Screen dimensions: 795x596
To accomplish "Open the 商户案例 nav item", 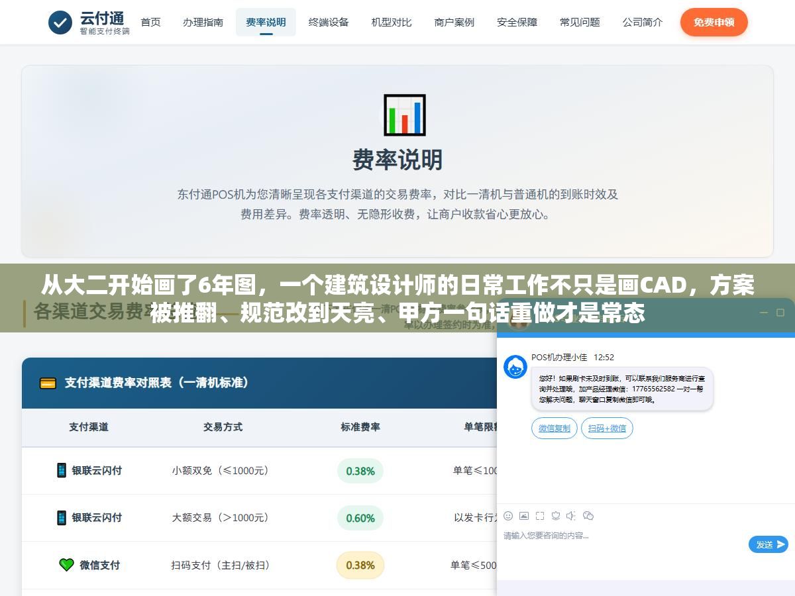I will click(454, 22).
